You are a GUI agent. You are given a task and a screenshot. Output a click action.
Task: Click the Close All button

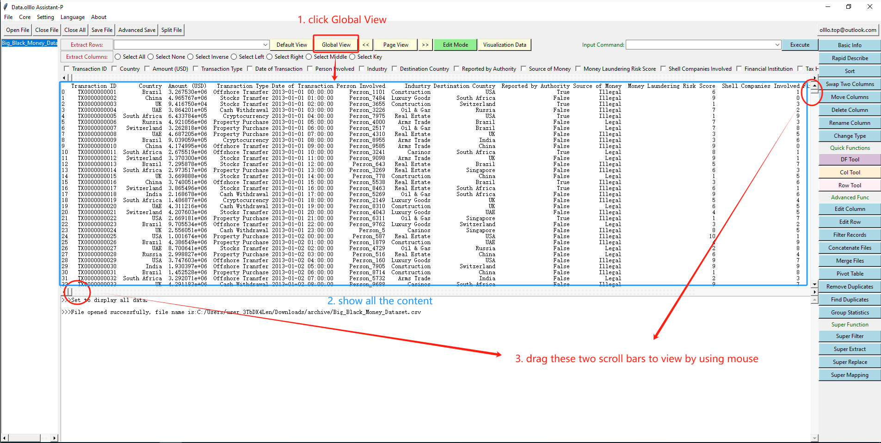[75, 30]
